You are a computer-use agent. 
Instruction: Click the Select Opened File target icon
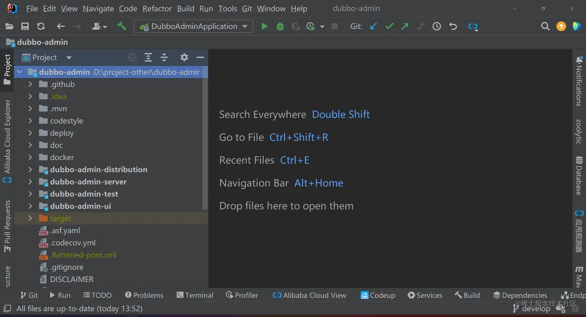[133, 57]
